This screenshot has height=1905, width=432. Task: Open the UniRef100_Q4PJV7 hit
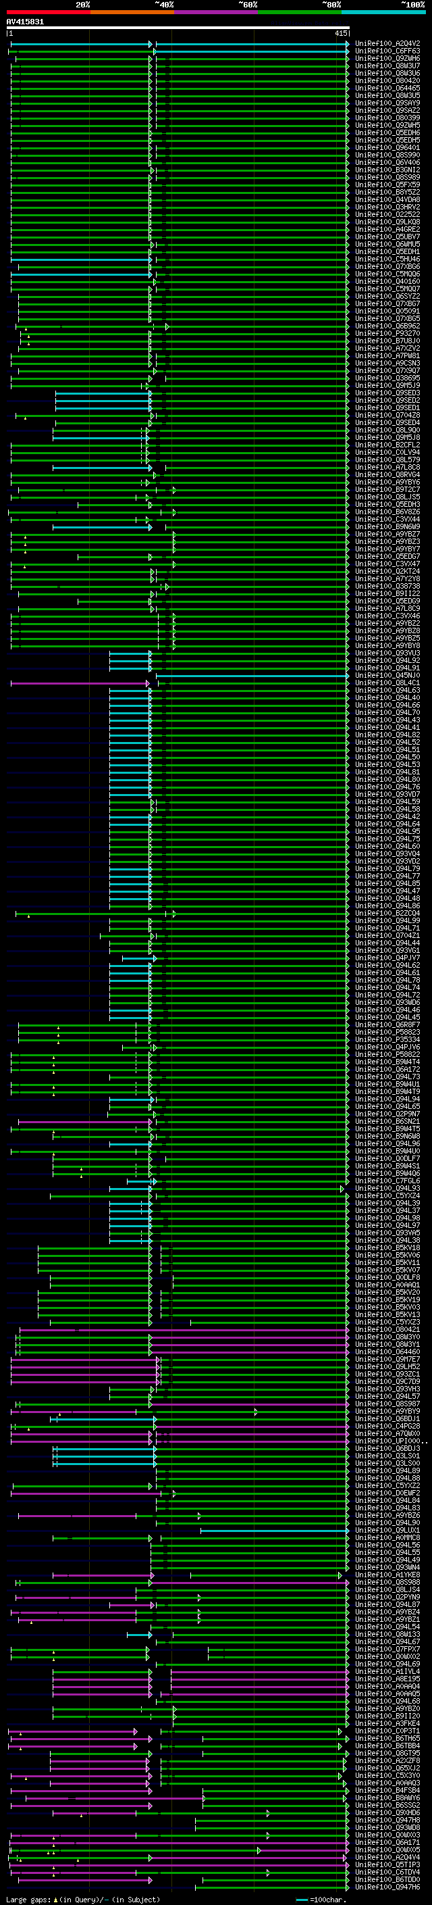pyautogui.click(x=387, y=958)
